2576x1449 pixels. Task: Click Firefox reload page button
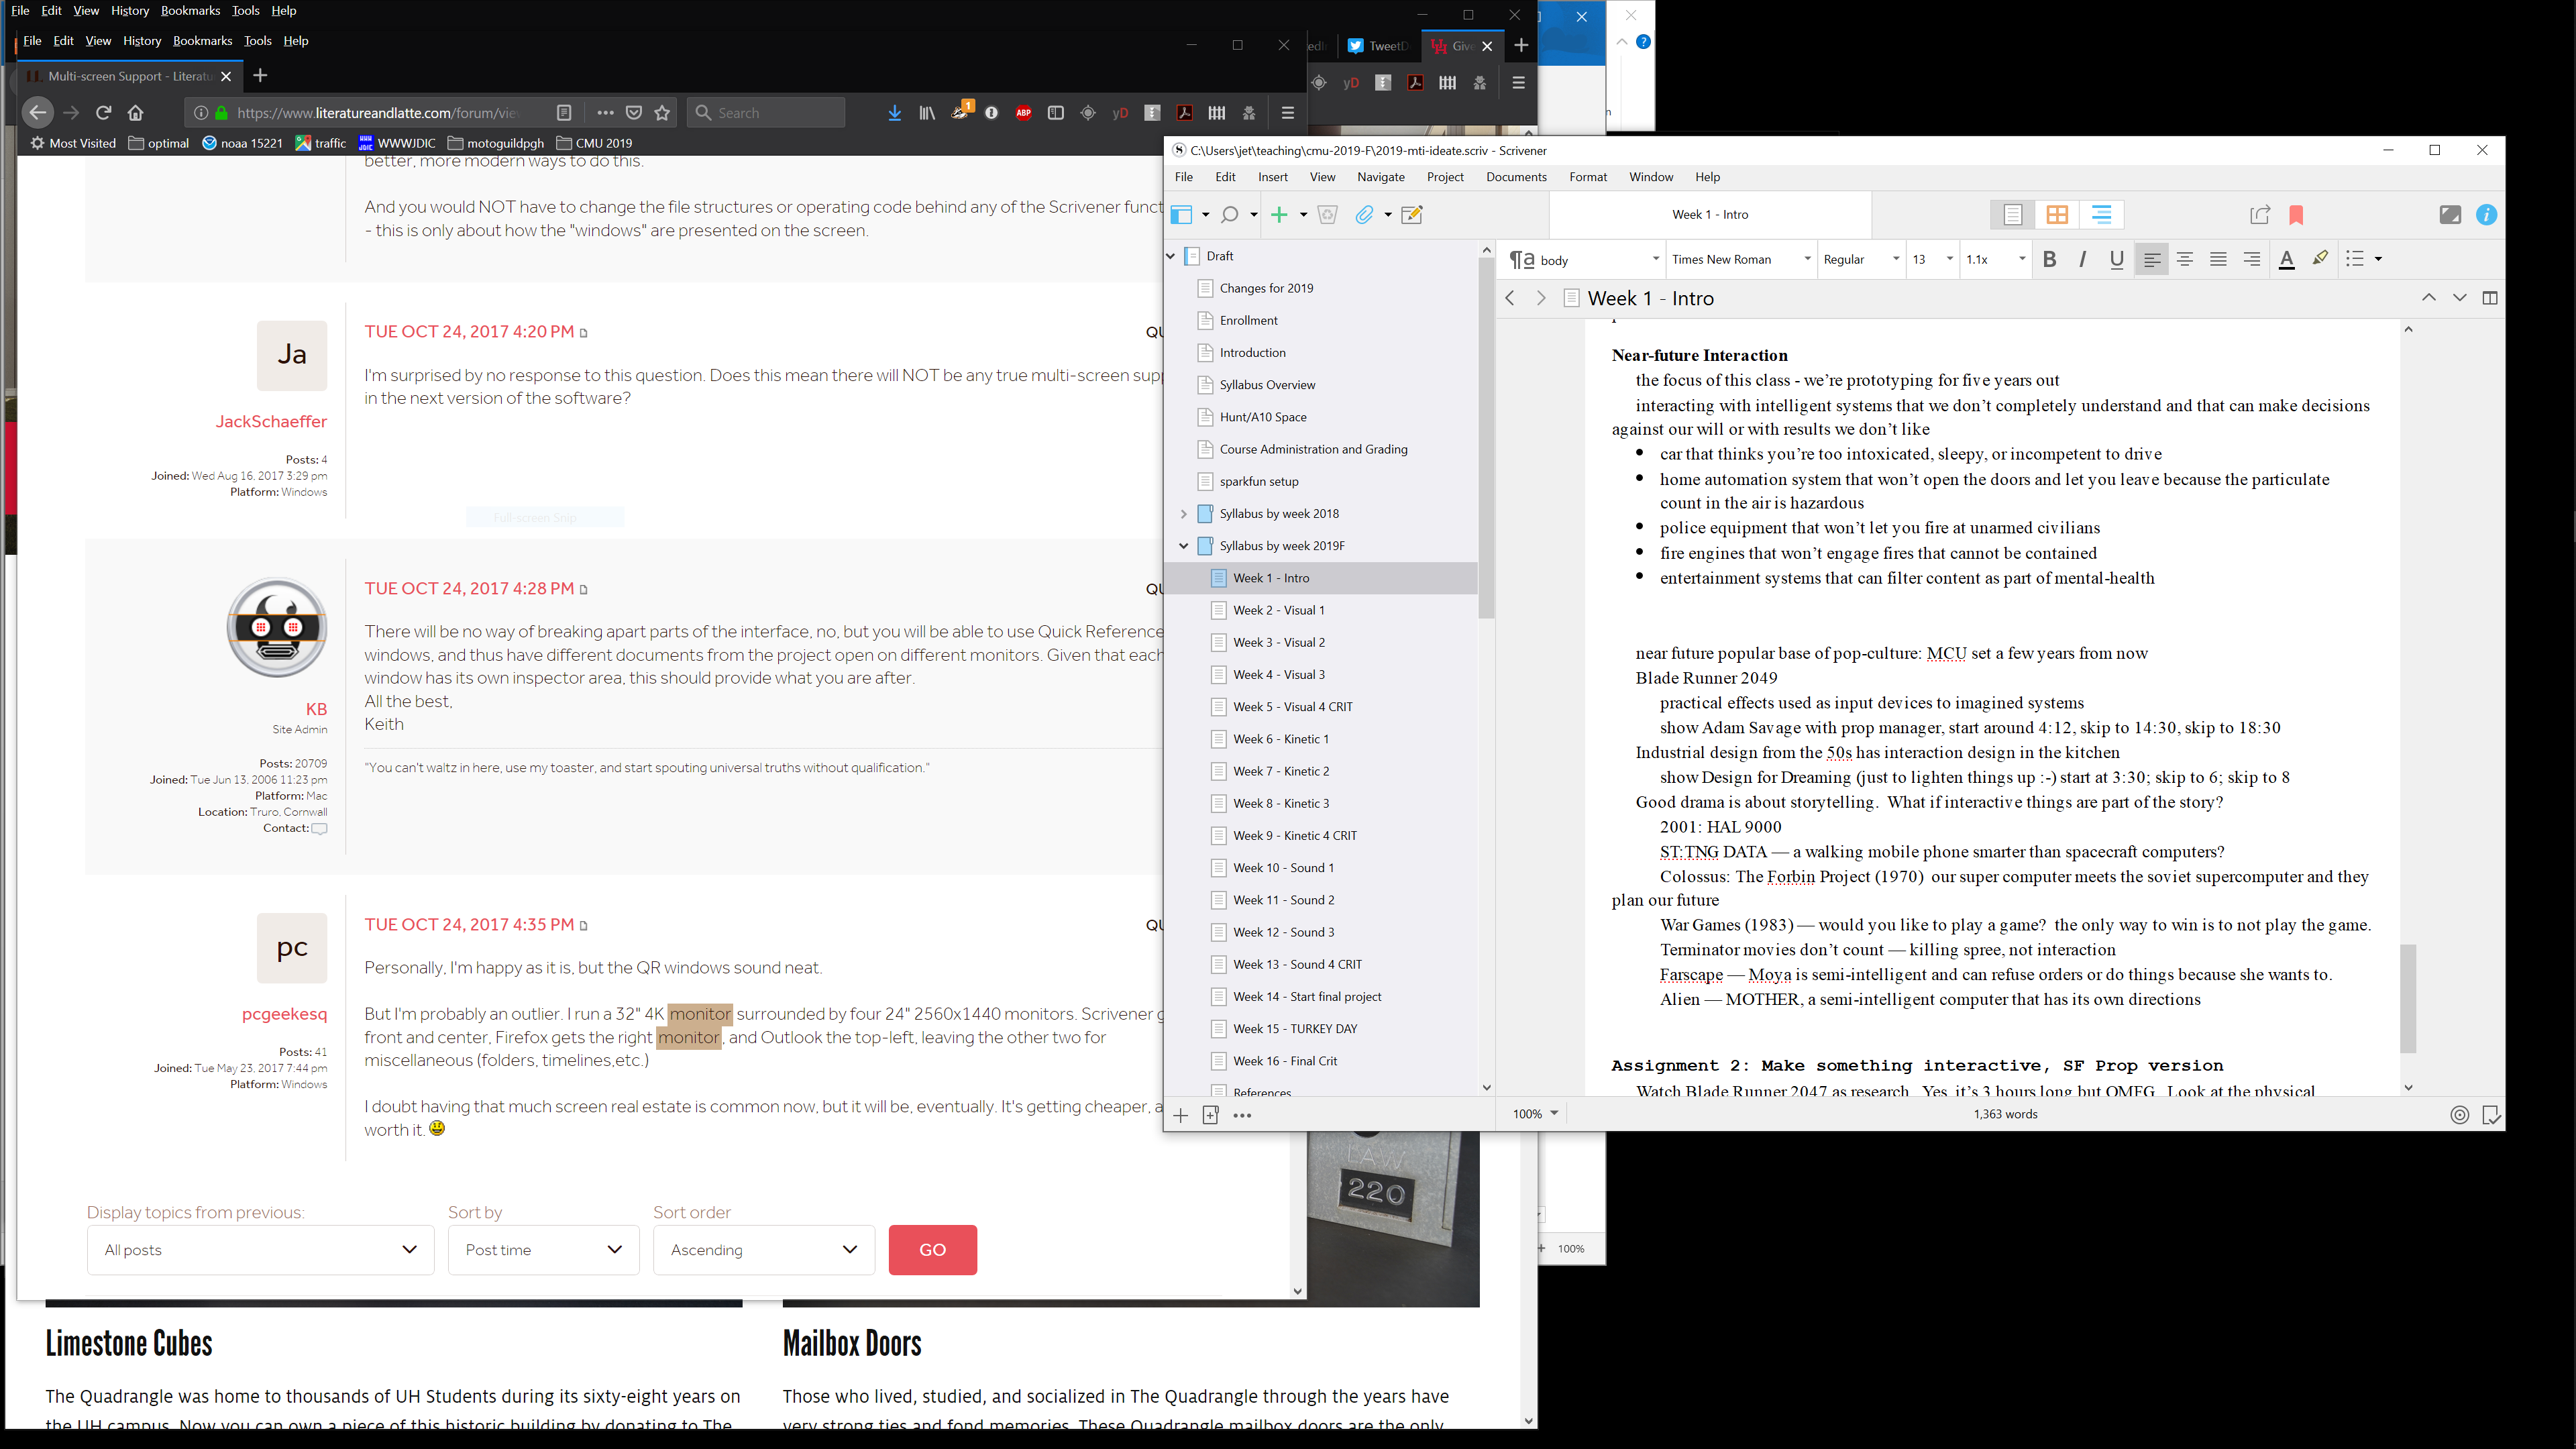[103, 113]
